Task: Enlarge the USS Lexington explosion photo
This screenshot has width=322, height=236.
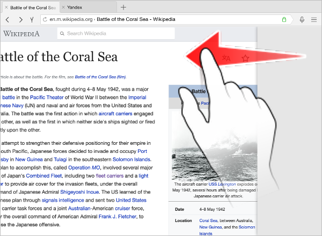Action: coord(215,146)
